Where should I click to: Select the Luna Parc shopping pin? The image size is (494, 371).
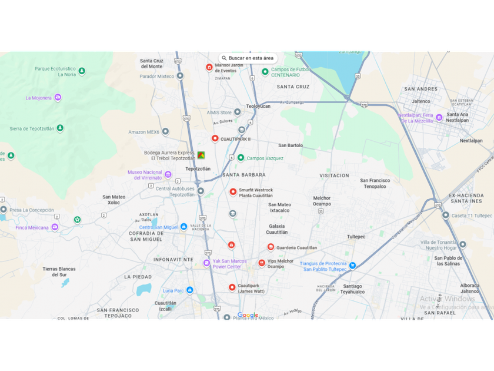pos(189,290)
